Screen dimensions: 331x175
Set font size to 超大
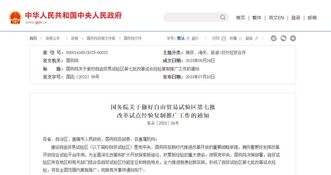[195, 38]
